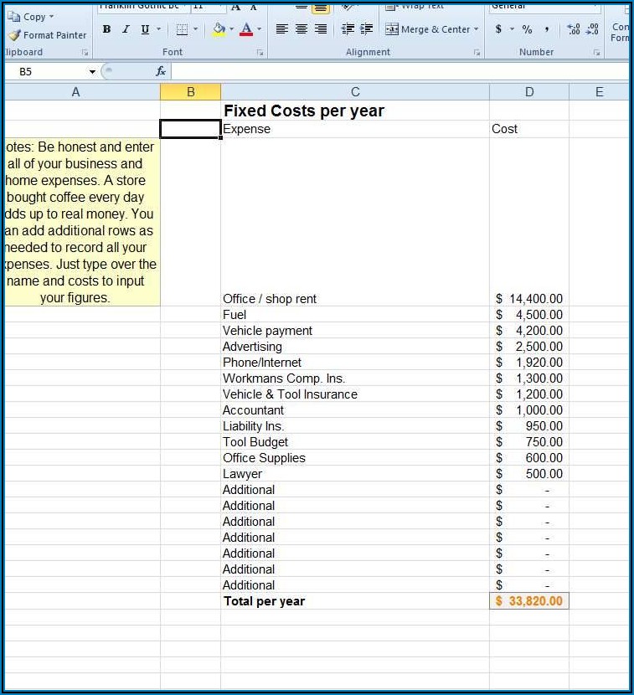Image resolution: width=634 pixels, height=695 pixels.
Task: Click the Copy button
Action: coord(30,17)
